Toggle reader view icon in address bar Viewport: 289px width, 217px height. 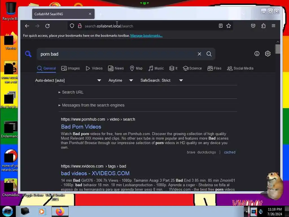click(x=221, y=26)
